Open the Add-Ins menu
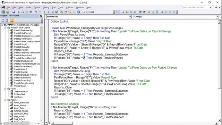The height and width of the screenshot is (125, 222). pos(70,8)
